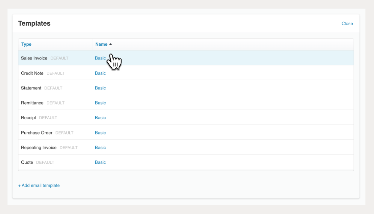Select the Statement type cell
The width and height of the screenshot is (374, 214).
pyautogui.click(x=31, y=88)
